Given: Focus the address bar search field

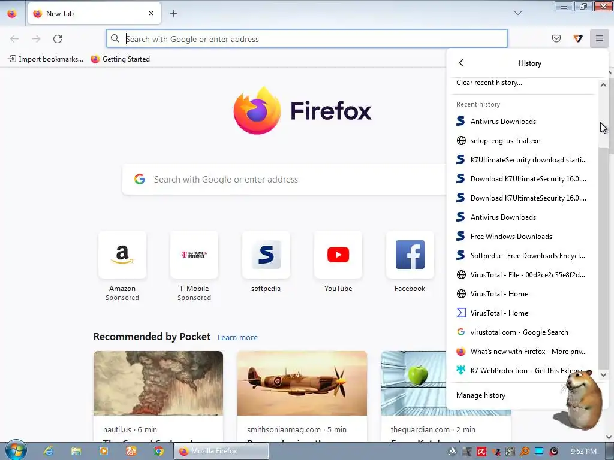Looking at the screenshot, I should (307, 39).
